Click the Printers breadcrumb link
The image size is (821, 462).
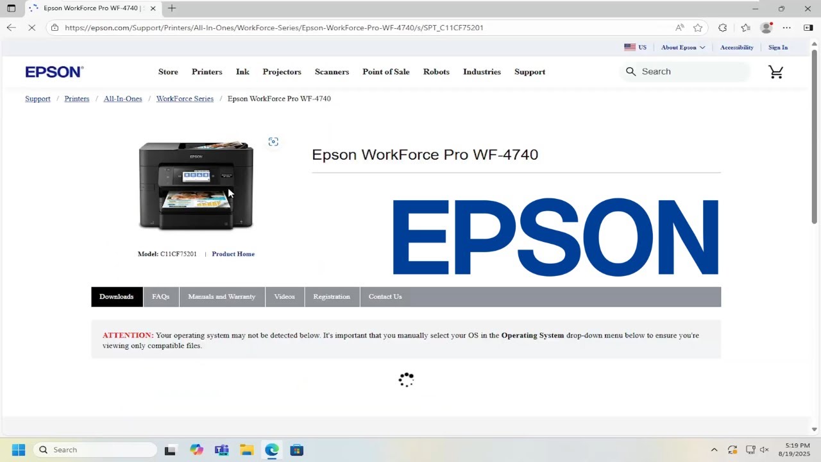click(77, 99)
